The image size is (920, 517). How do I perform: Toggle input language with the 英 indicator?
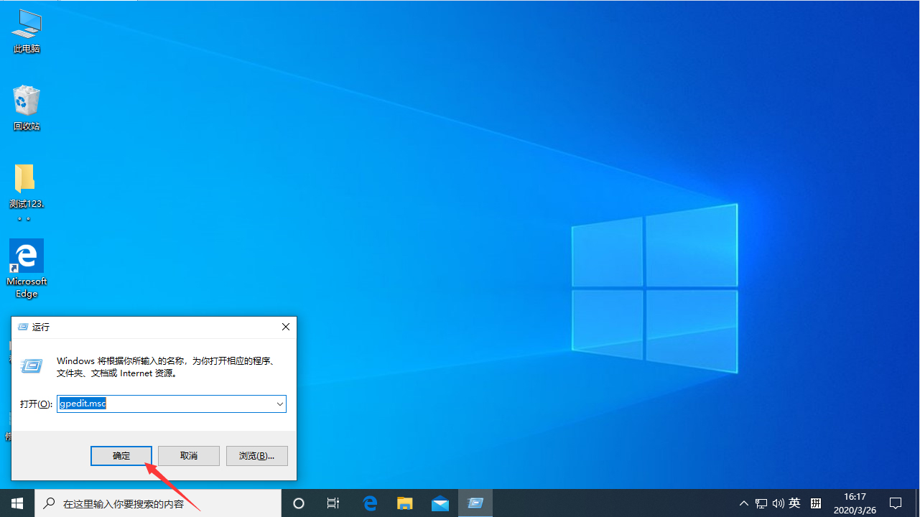(794, 503)
